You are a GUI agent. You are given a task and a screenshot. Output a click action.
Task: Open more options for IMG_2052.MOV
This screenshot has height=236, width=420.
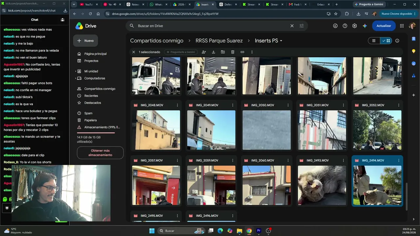pos(399,105)
